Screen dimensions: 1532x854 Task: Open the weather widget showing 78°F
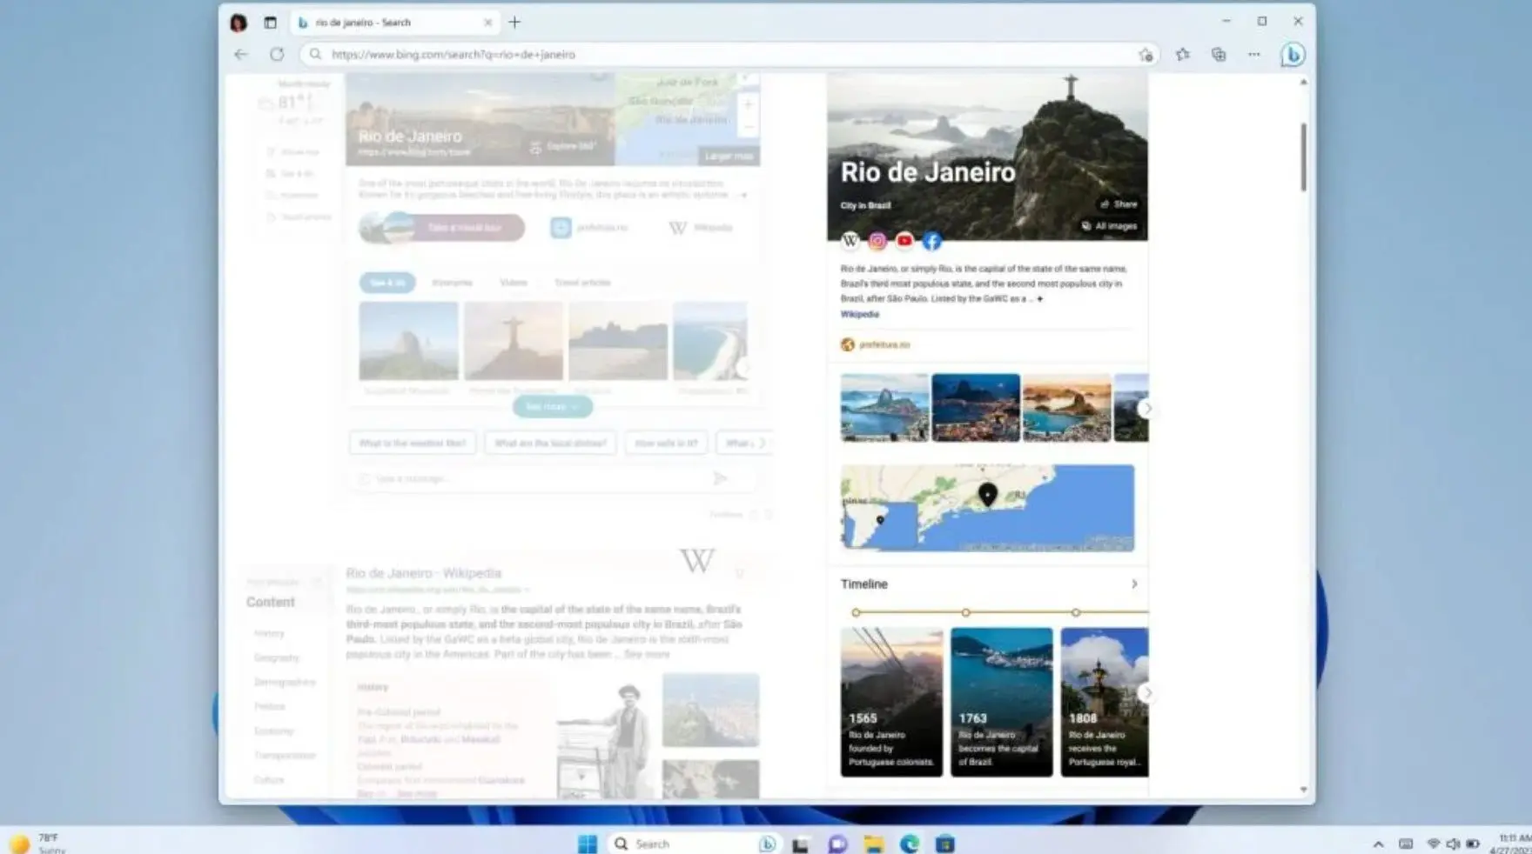click(x=37, y=844)
